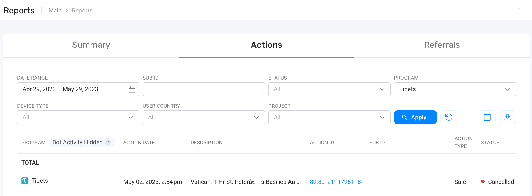
Task: Click the Apply search button
Action: pos(415,117)
